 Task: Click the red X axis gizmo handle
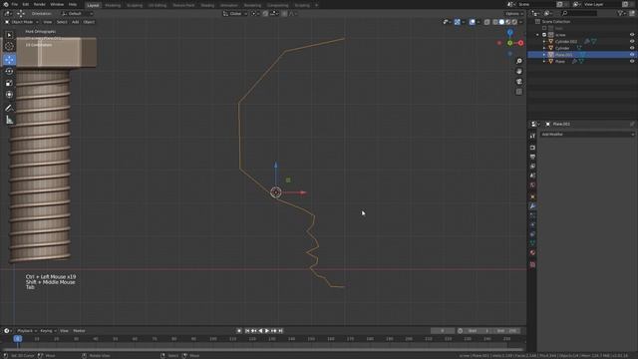tap(520, 43)
